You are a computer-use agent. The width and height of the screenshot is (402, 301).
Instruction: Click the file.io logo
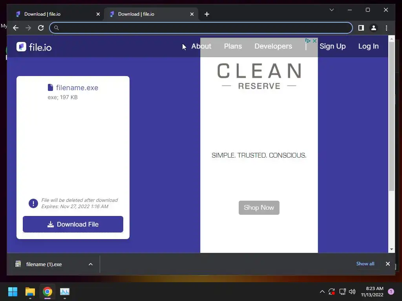34,47
